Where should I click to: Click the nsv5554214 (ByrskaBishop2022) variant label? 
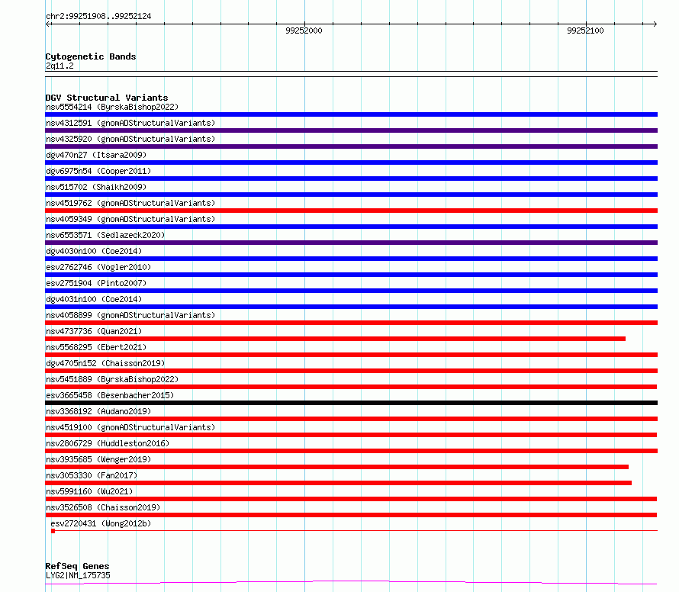coord(112,107)
